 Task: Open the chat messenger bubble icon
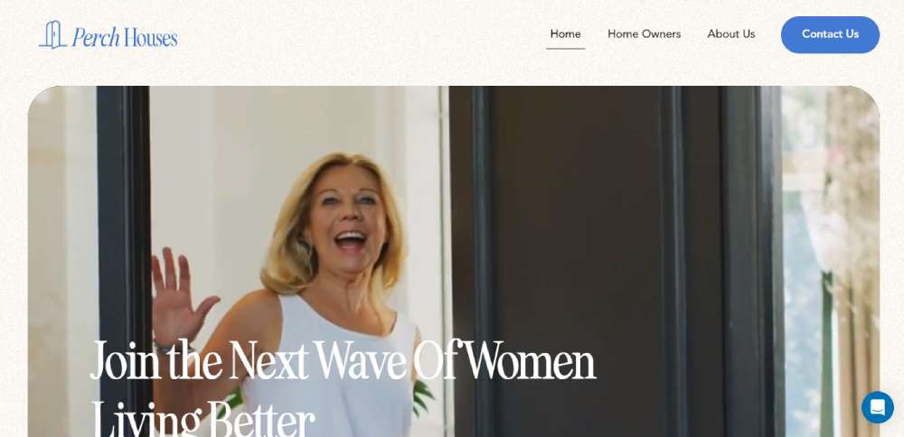(878, 407)
